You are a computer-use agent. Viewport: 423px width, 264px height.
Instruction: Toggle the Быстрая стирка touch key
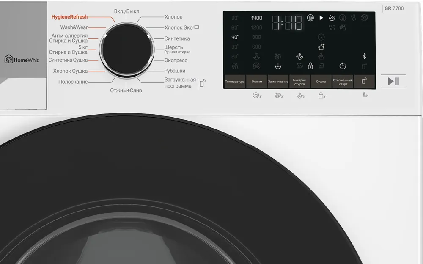tap(299, 81)
